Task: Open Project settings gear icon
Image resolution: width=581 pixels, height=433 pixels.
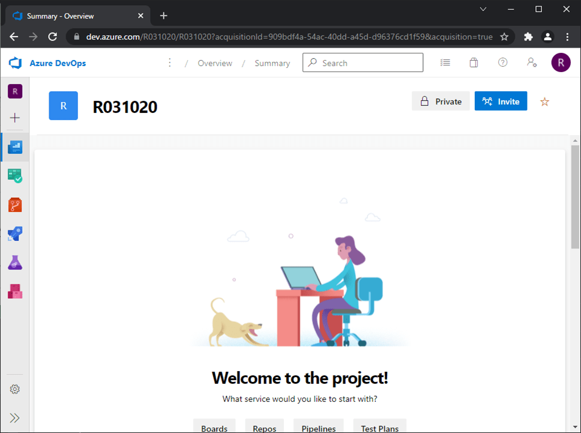Action: 15,389
